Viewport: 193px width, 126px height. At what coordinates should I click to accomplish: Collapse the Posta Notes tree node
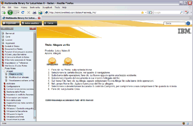tap(3, 69)
